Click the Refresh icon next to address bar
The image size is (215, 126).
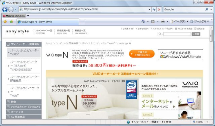coord(154,9)
